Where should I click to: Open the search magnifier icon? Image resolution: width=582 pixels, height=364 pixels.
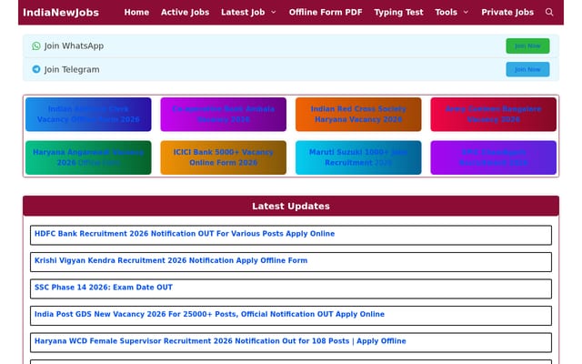(549, 12)
